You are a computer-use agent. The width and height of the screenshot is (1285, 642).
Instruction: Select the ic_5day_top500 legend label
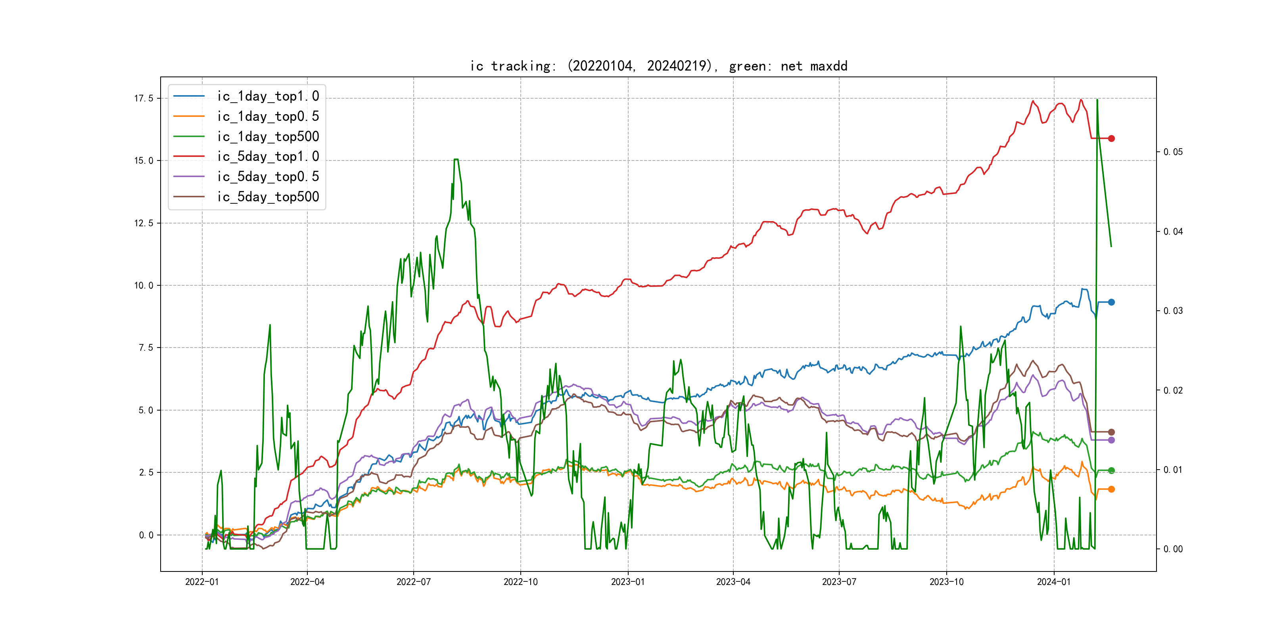coord(268,197)
